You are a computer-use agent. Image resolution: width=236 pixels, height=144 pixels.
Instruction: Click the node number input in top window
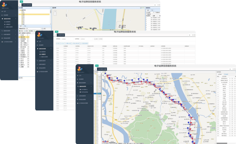pos(34,28)
